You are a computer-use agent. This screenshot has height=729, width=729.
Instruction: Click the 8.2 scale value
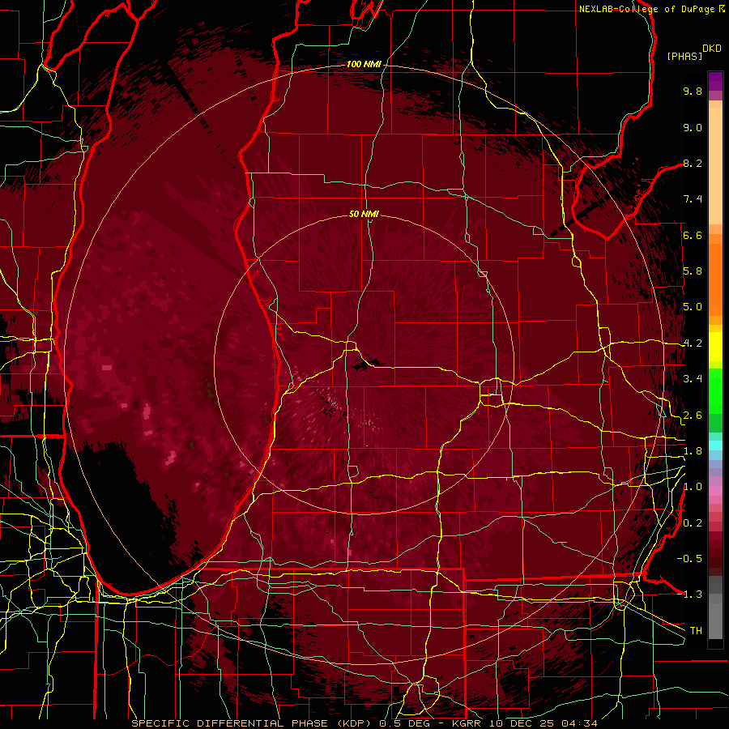[x=693, y=163]
